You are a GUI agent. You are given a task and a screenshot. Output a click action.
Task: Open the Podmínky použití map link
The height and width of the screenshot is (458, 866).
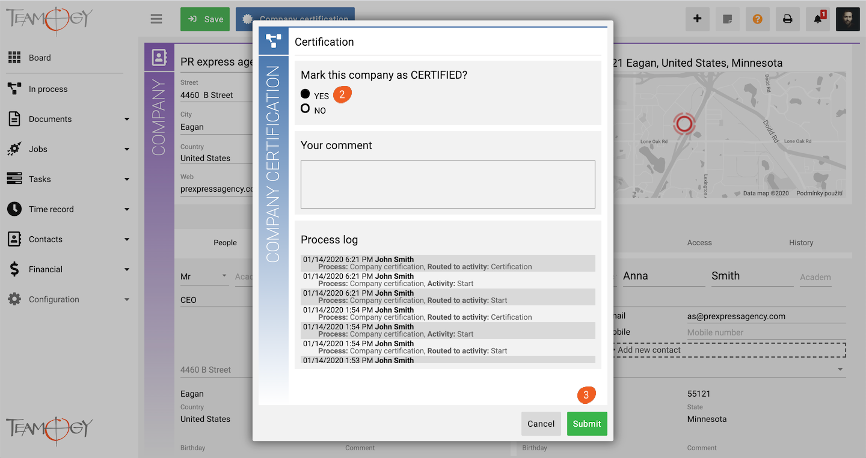click(x=819, y=194)
